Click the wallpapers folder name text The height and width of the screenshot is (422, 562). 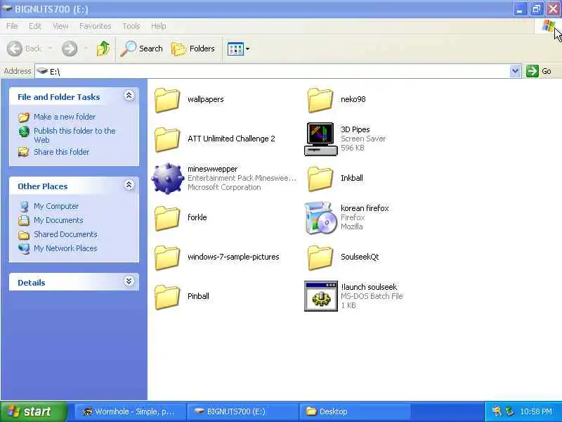coord(206,99)
